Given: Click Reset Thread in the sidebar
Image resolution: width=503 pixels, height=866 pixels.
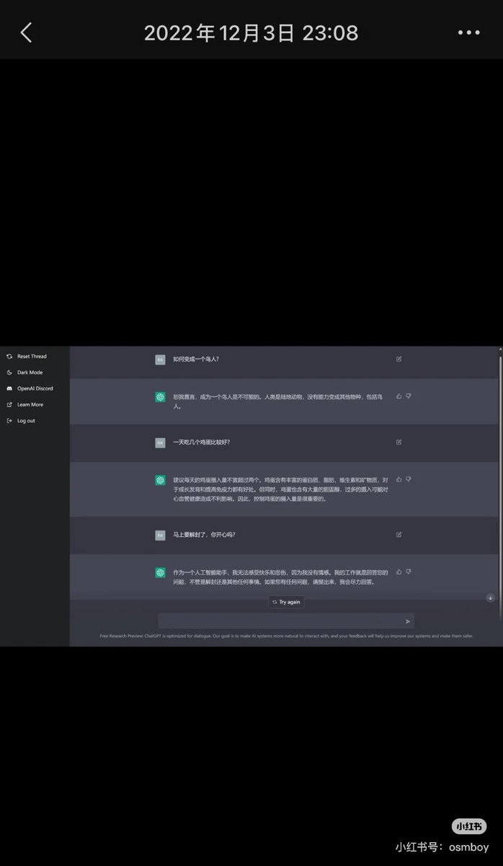Looking at the screenshot, I should coord(27,357).
